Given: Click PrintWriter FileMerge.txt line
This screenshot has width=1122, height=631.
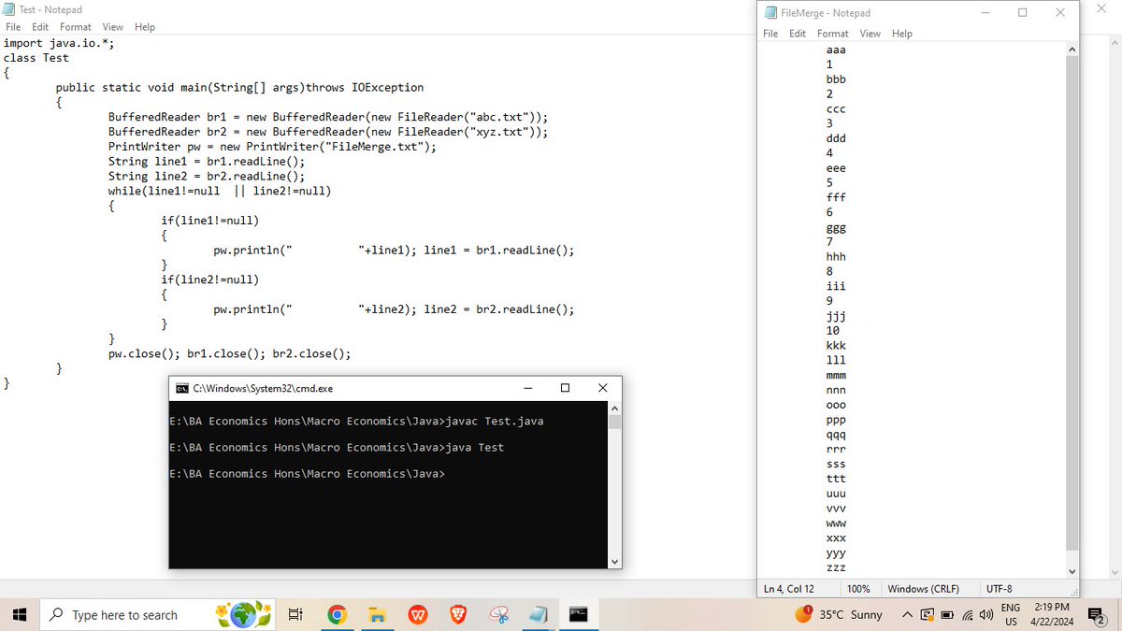Looking at the screenshot, I should (x=272, y=147).
